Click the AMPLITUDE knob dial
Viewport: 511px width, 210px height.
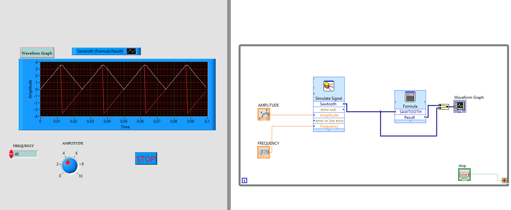(70, 165)
